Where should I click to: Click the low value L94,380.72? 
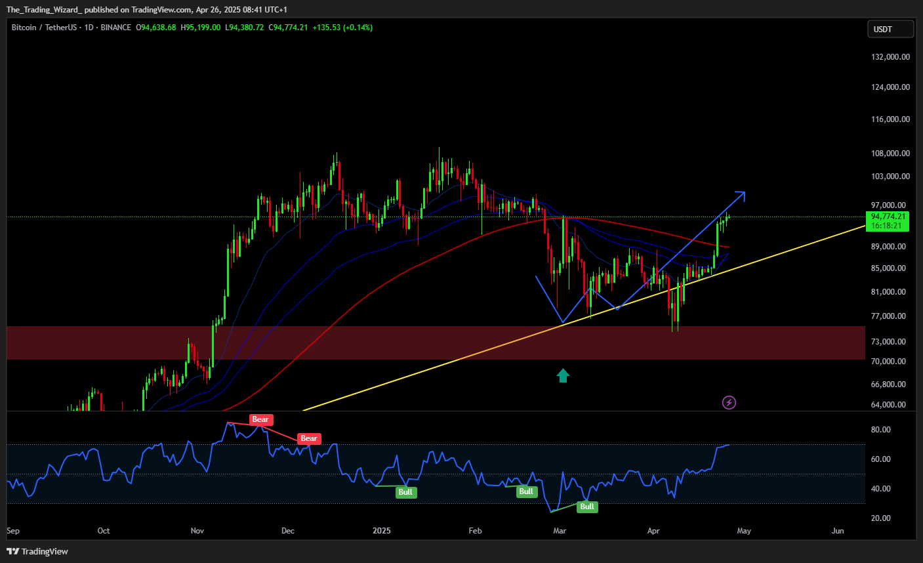click(x=244, y=28)
